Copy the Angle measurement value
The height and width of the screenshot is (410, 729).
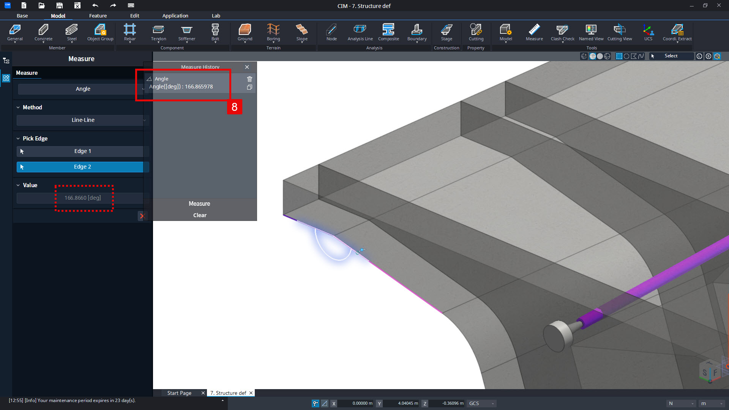pos(249,87)
